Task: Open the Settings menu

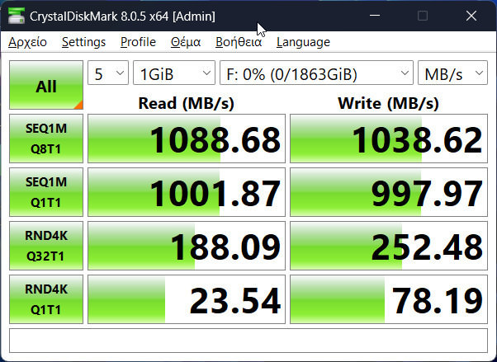Action: (83, 42)
